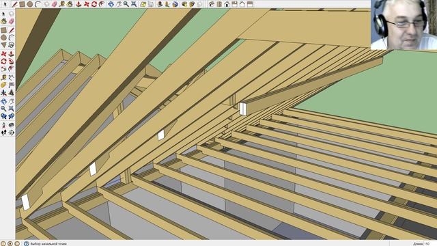The width and height of the screenshot is (437, 246).
Task: Pick the Paint Bucket in top toolbar
Action: (x=70, y=4)
